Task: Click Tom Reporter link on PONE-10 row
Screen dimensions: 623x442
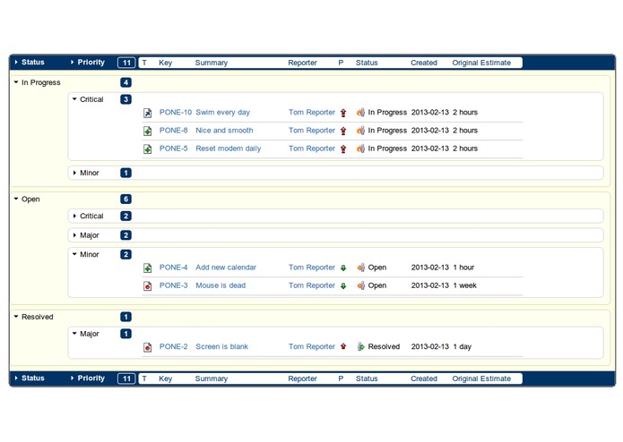Action: pos(312,112)
